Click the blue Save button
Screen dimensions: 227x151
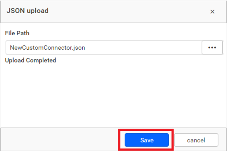[147, 140]
